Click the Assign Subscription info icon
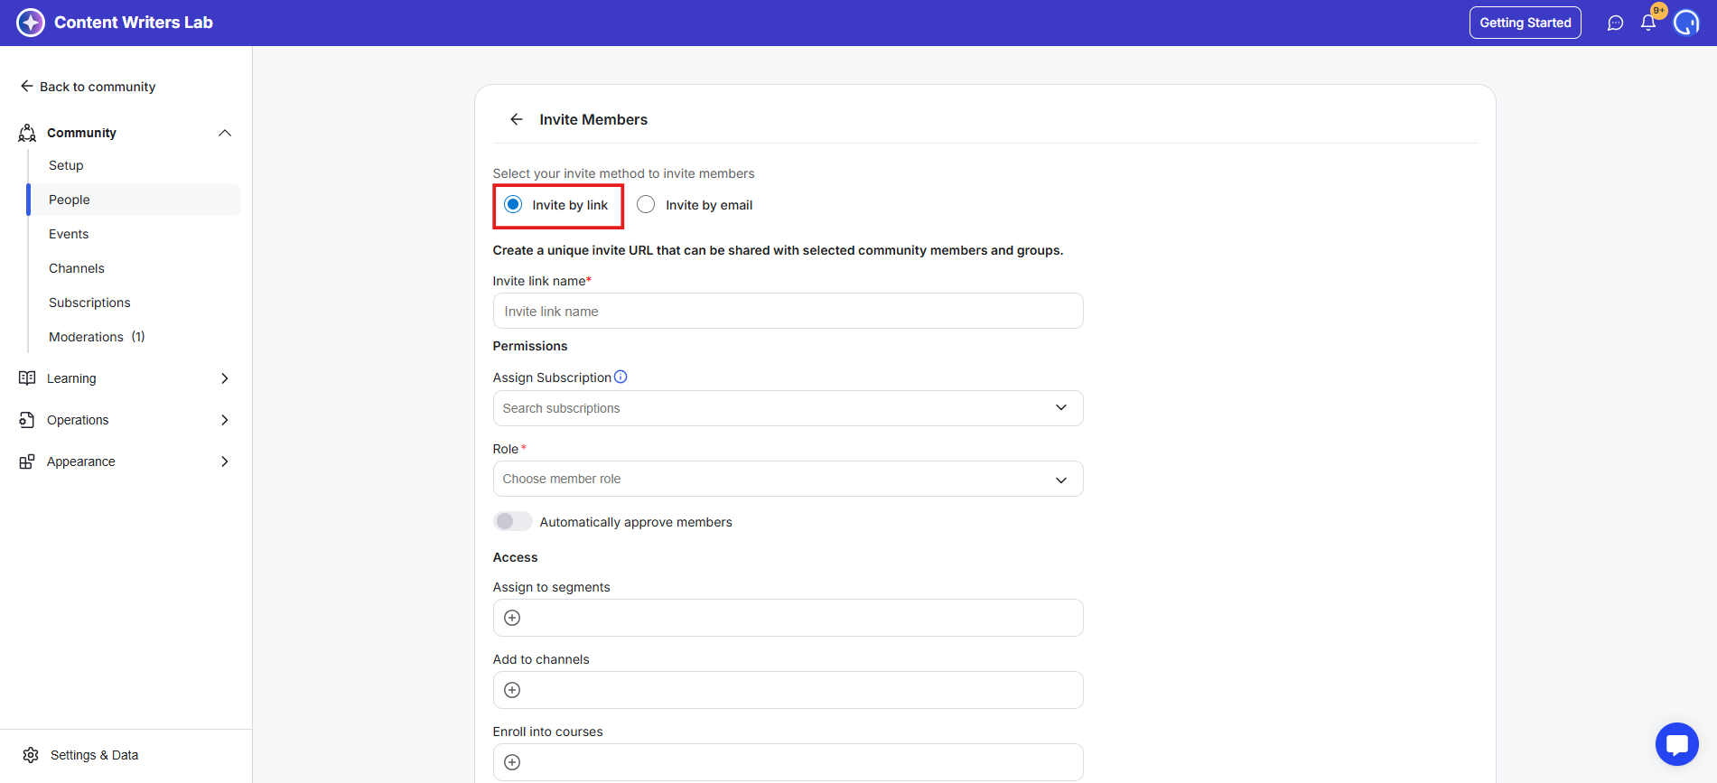 click(x=621, y=377)
